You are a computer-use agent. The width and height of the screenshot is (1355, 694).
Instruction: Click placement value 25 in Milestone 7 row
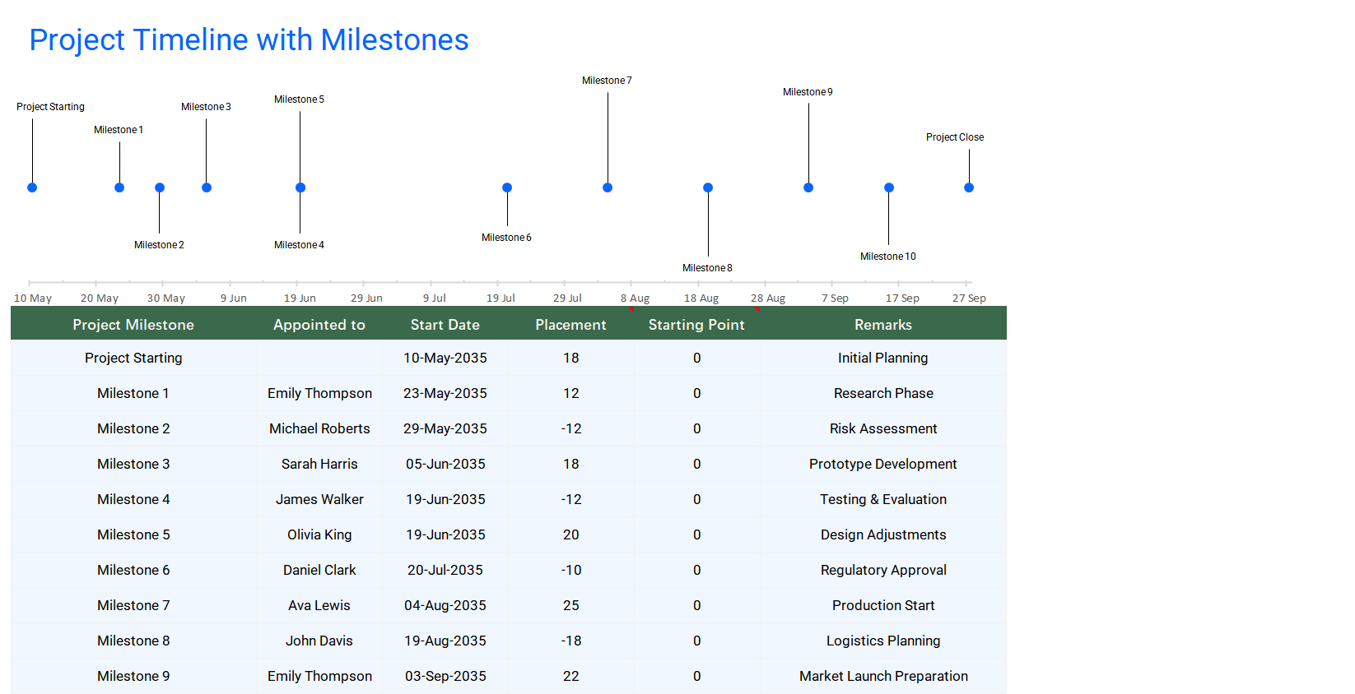[571, 605]
